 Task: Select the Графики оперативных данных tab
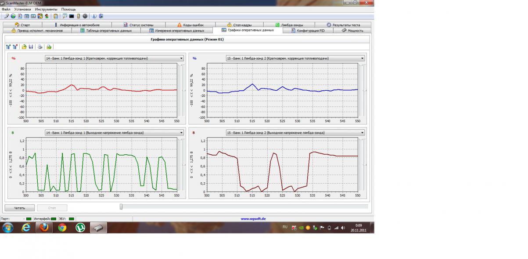[248, 30]
